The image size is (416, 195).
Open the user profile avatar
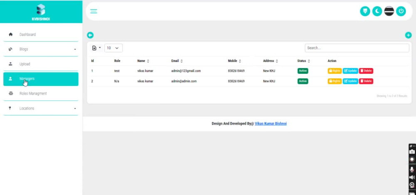pyautogui.click(x=389, y=11)
